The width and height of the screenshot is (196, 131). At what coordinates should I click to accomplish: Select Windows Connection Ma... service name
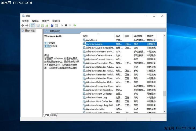coord(100,63)
